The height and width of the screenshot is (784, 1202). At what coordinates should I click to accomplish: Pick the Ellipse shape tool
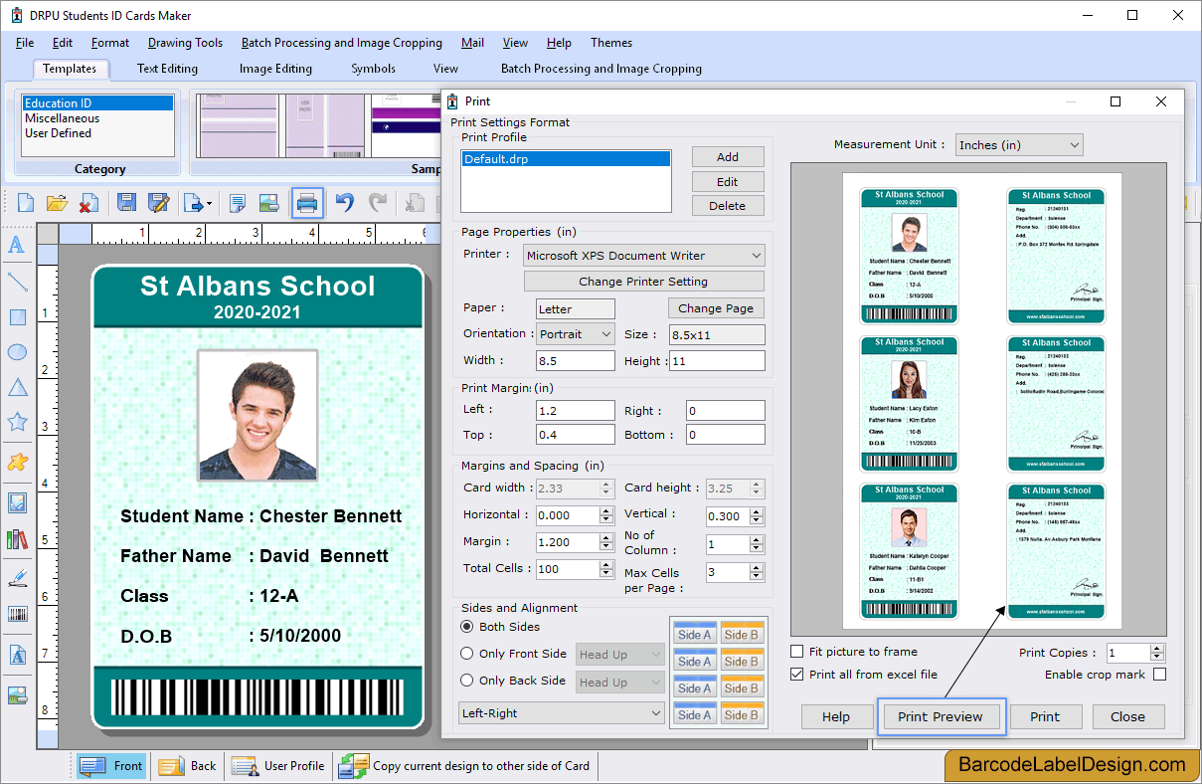(x=16, y=351)
